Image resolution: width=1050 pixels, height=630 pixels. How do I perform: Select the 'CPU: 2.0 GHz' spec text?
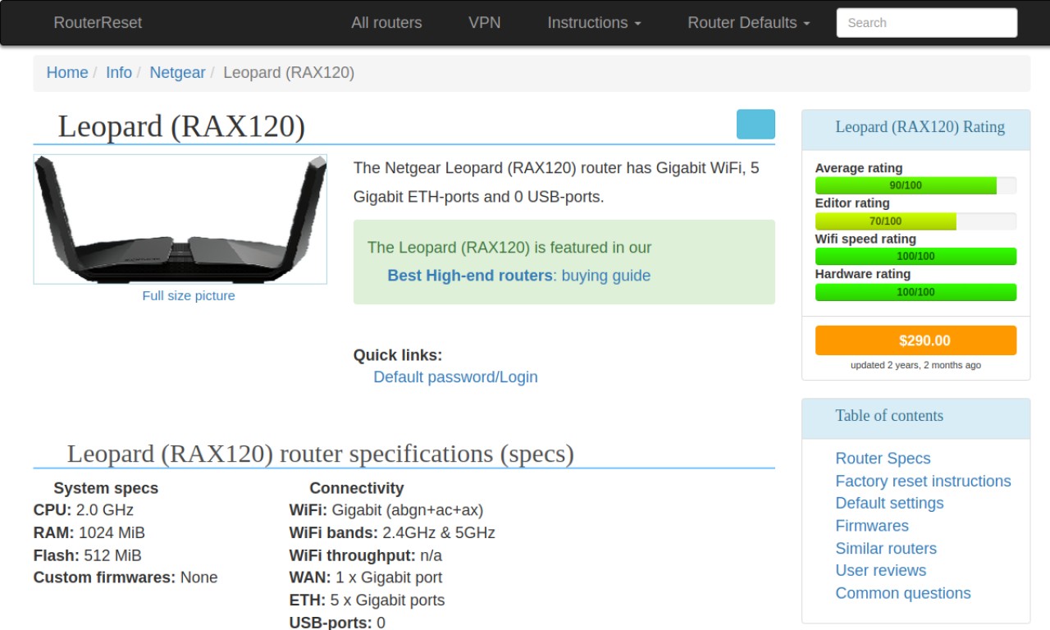tap(84, 510)
